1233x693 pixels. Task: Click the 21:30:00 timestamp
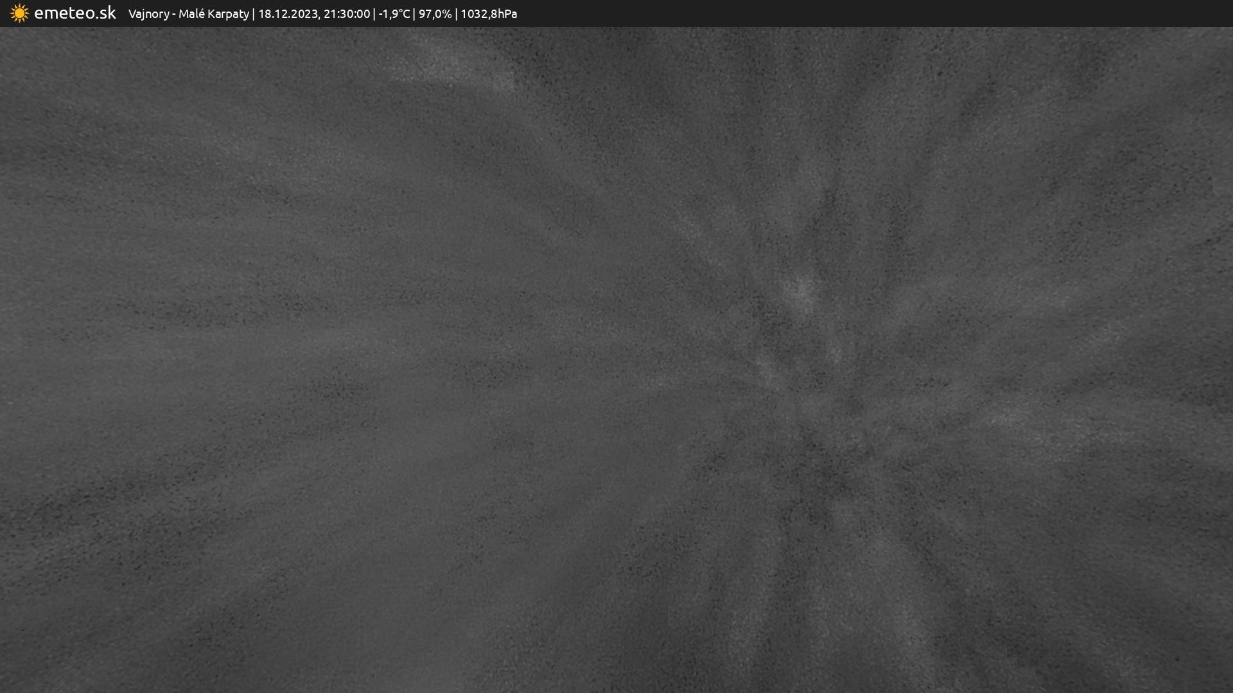347,13
